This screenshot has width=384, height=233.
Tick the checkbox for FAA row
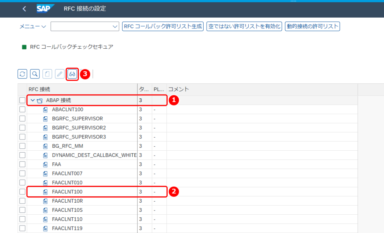(x=22, y=164)
